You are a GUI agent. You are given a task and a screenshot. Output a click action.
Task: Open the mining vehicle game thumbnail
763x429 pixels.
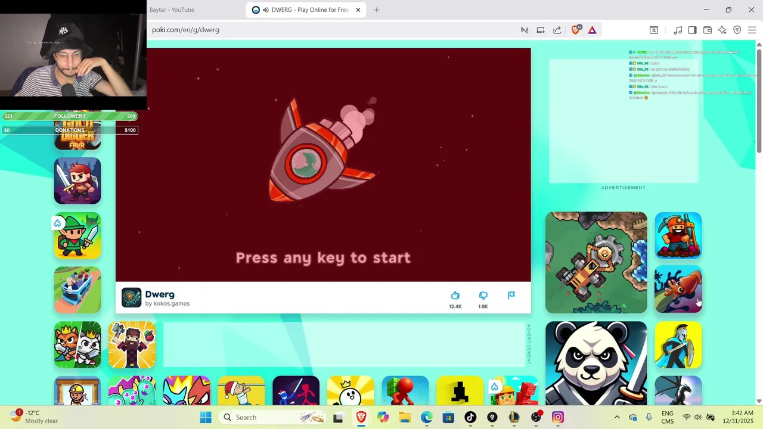click(x=596, y=263)
